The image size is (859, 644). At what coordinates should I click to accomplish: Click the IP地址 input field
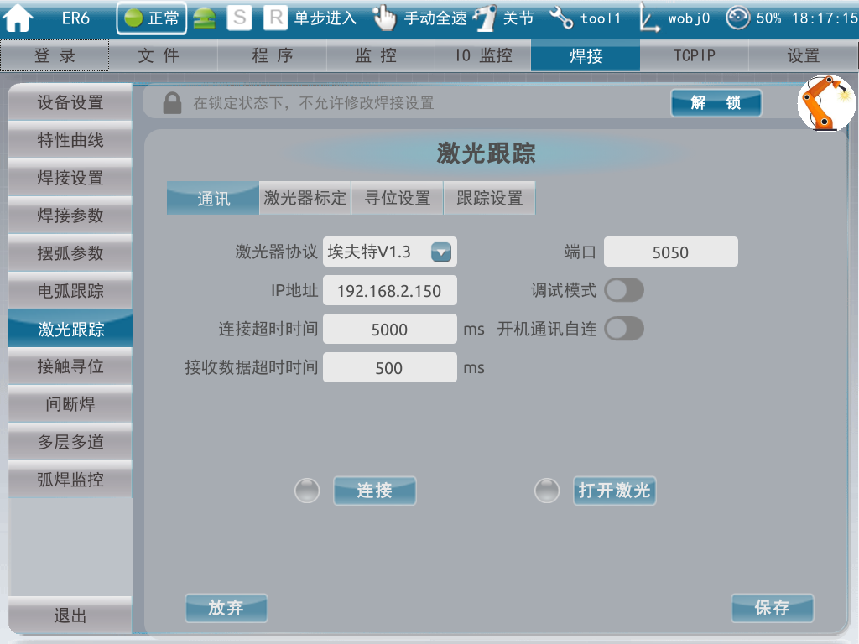point(389,291)
